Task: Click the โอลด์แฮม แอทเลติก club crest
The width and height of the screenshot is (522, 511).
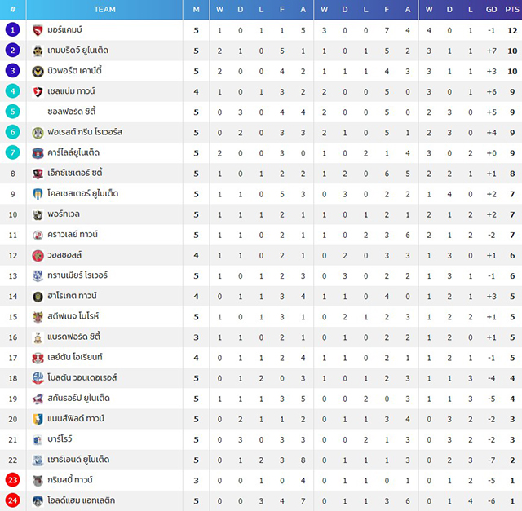Action: coord(38,500)
